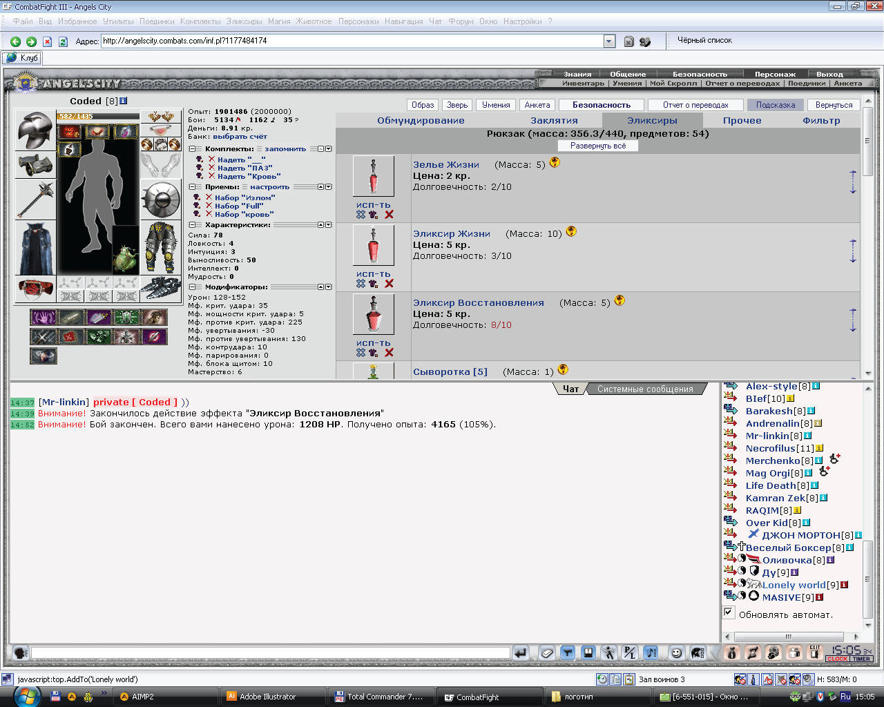Click the выбрать счёт bank link

pyautogui.click(x=240, y=137)
